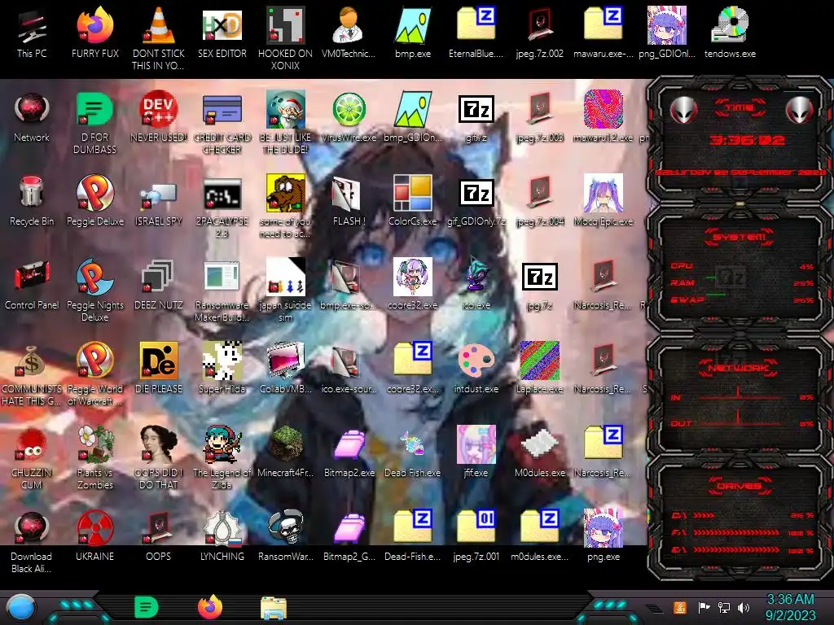
Task: Open the 2PACALYPSE 2.3 console icon
Action: tap(222, 208)
